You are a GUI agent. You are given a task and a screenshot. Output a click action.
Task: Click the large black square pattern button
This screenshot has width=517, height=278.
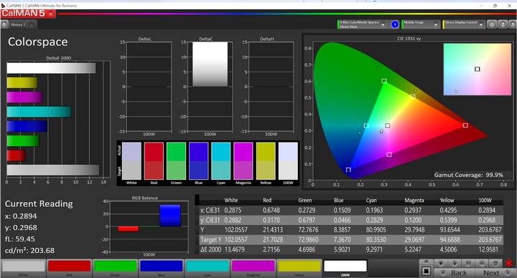click(426, 271)
